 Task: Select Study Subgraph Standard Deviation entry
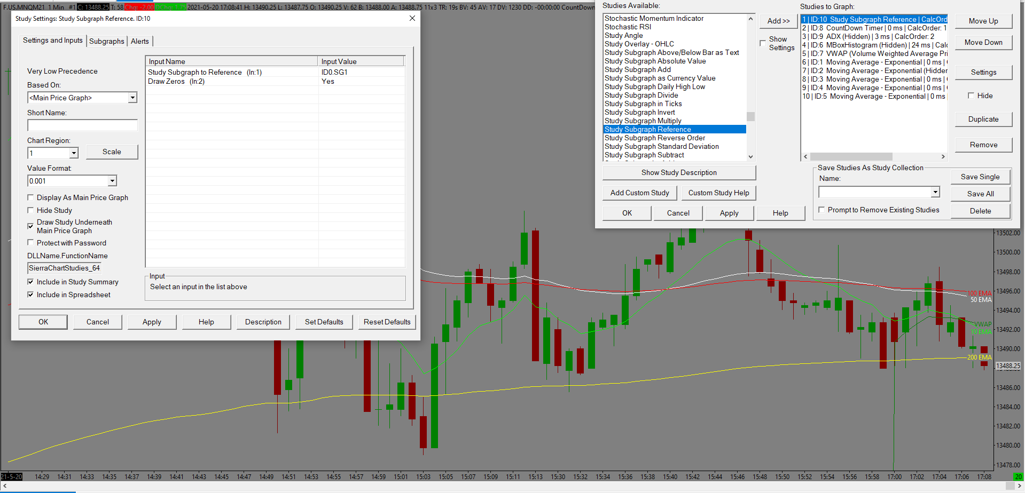675,146
